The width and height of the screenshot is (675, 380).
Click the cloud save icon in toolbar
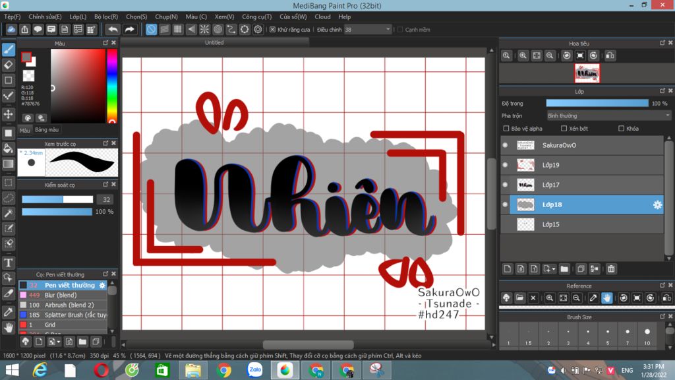point(11,29)
